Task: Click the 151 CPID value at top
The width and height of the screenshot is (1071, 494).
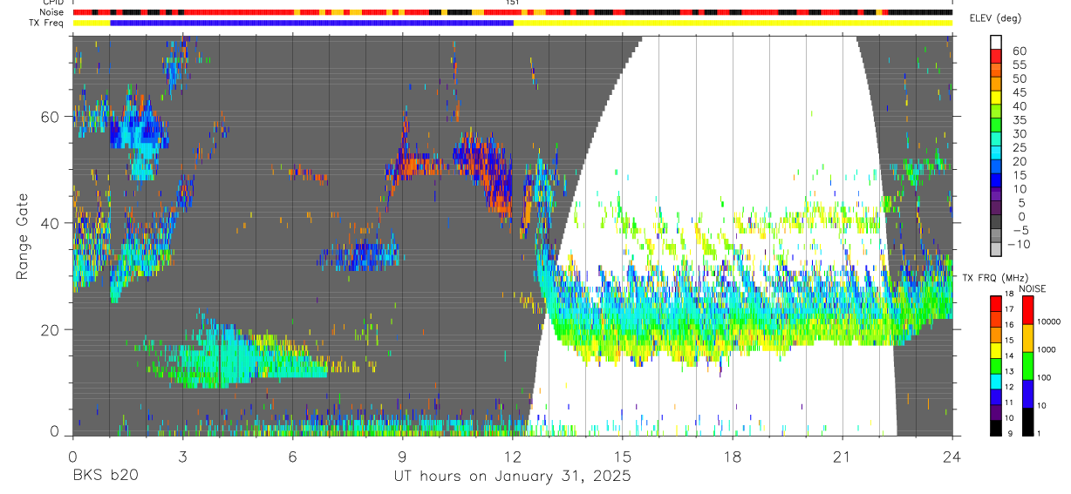Action: coord(513,3)
